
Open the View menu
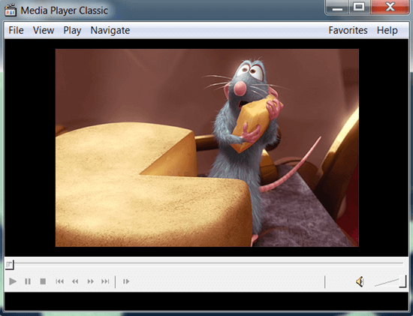point(44,30)
